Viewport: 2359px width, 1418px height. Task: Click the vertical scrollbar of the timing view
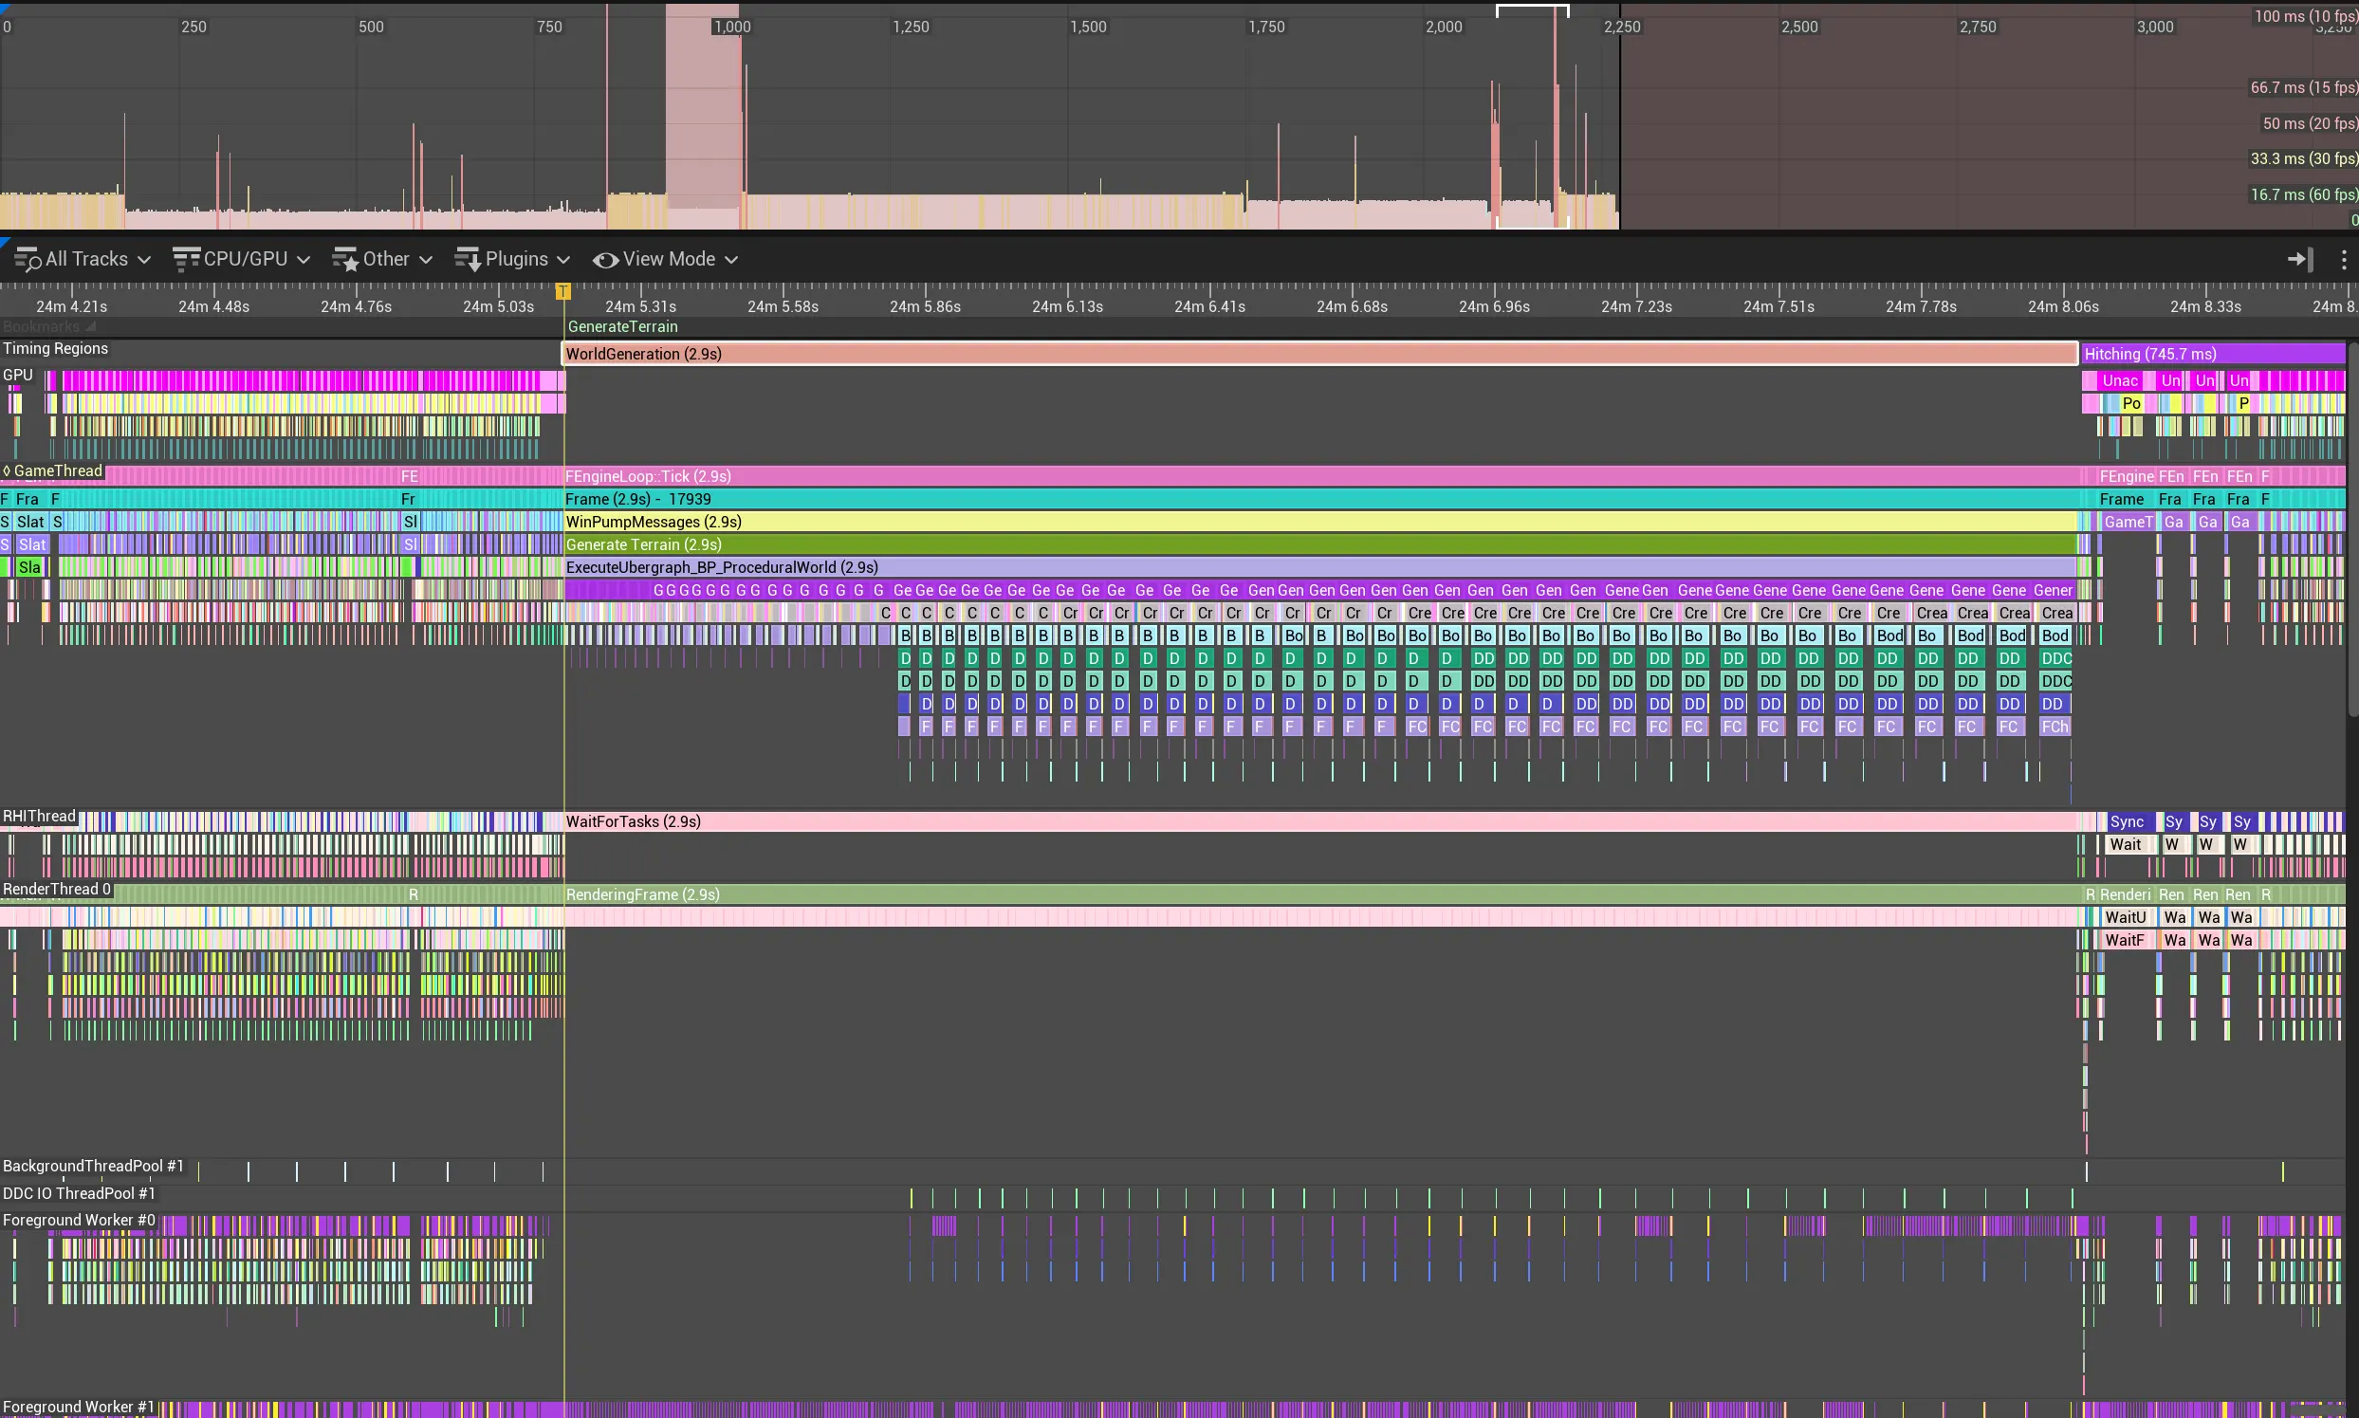2352,530
